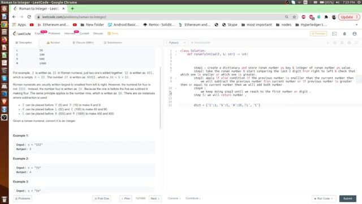Screen dimensions: 362x204
Task: Submit the solution
Action: tap(348, 198)
